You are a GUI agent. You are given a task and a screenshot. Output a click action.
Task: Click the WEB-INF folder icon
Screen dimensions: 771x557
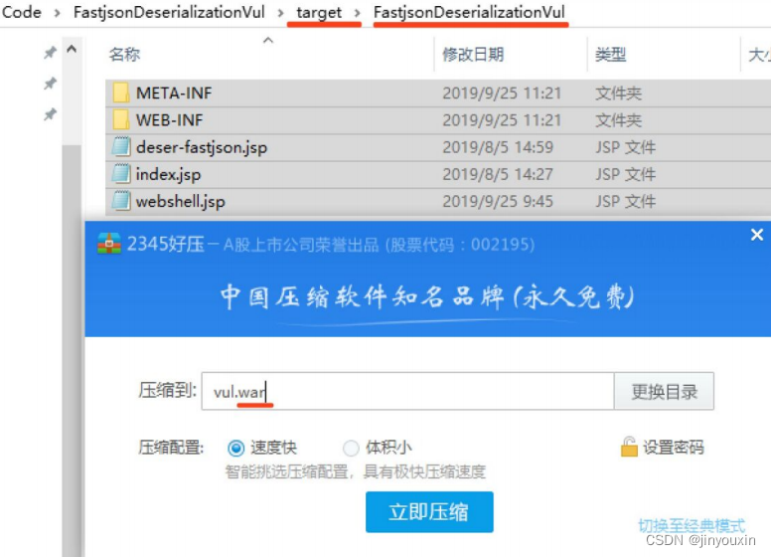120,119
